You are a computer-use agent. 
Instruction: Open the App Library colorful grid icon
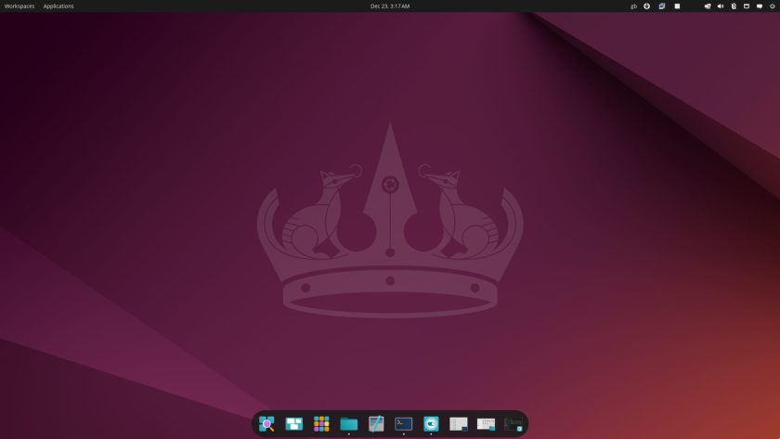(321, 423)
